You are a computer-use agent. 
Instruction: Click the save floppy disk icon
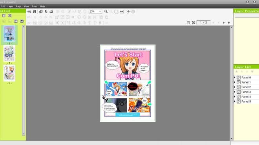pyautogui.click(x=35, y=11)
